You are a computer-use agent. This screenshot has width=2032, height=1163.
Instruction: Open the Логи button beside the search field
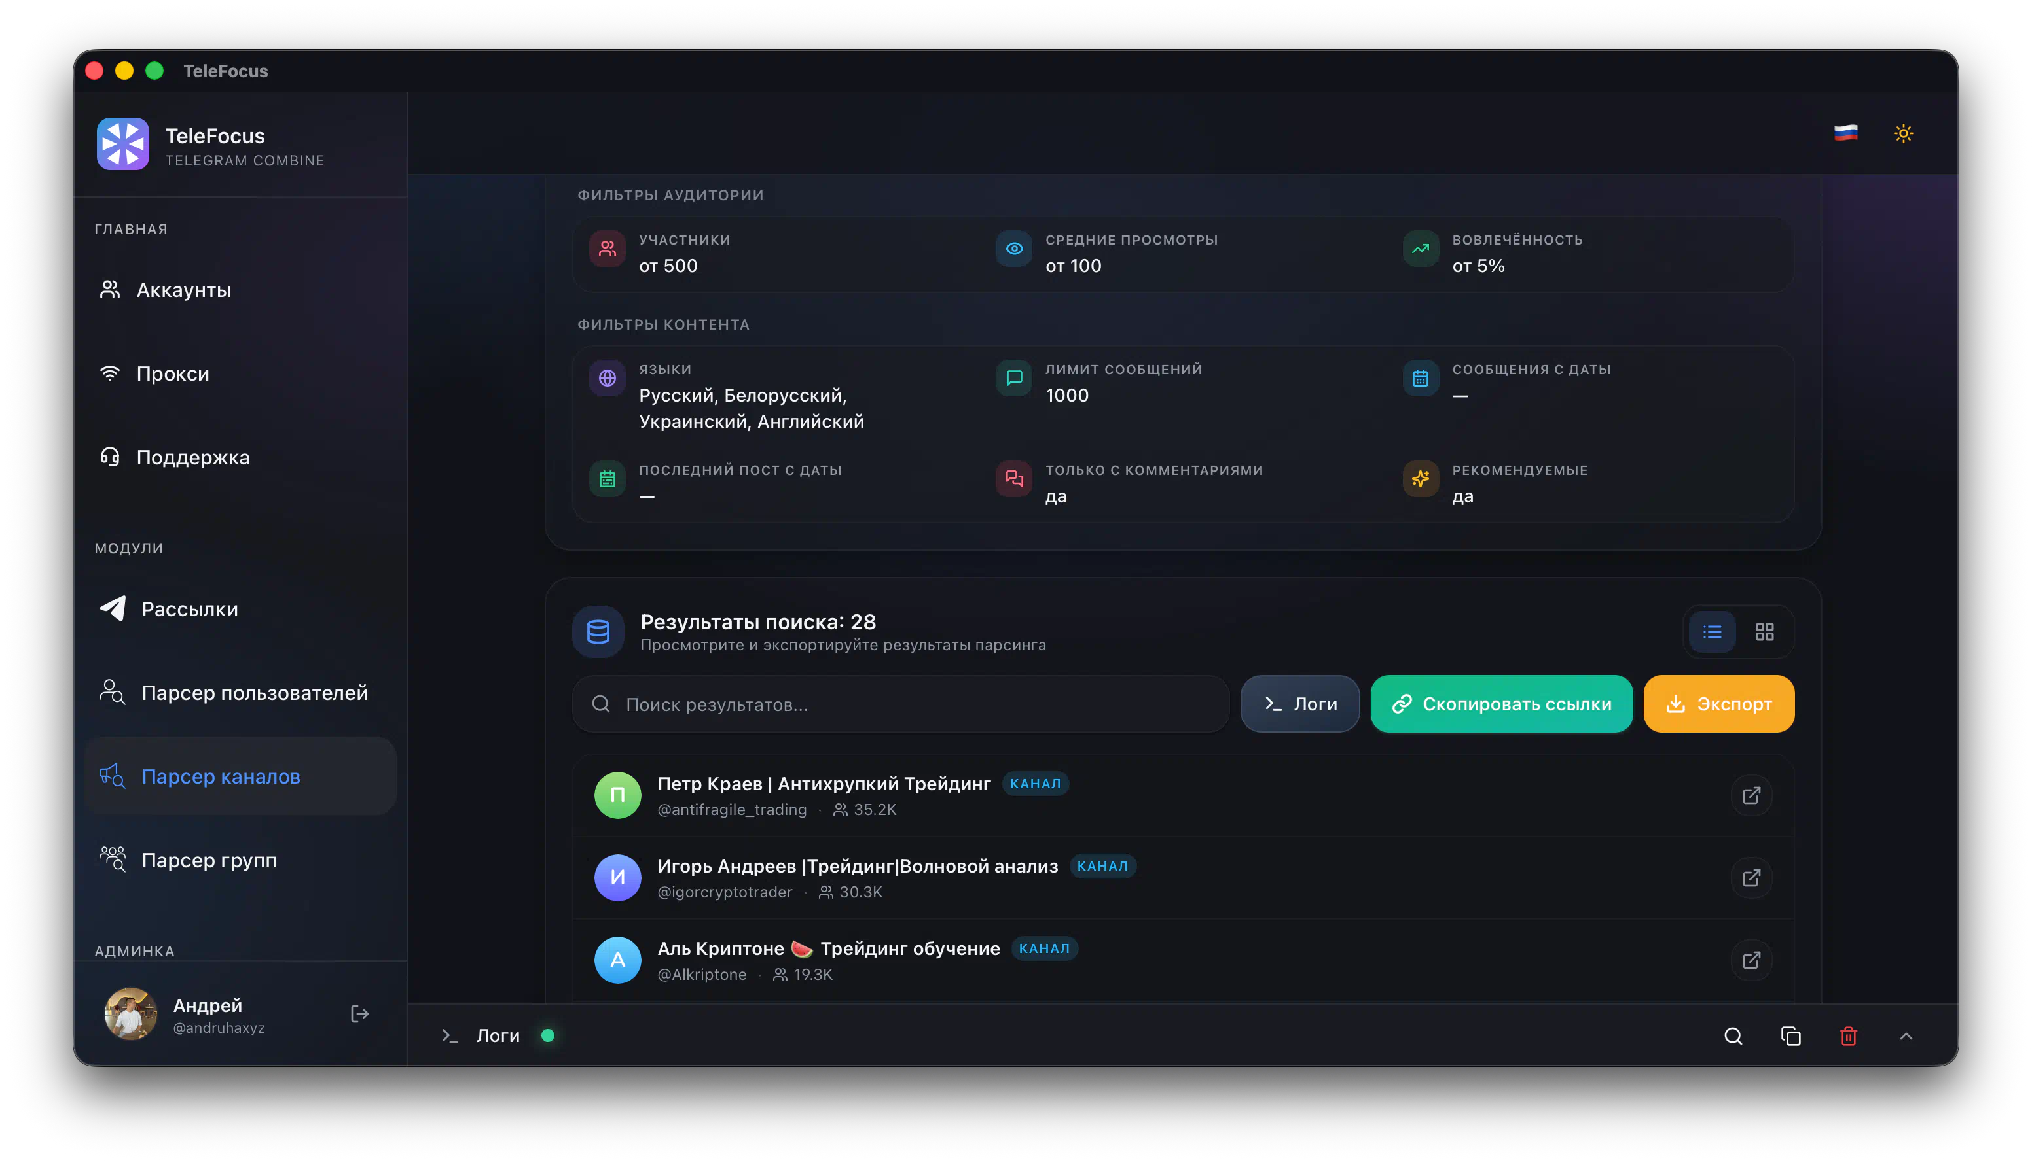(1299, 704)
